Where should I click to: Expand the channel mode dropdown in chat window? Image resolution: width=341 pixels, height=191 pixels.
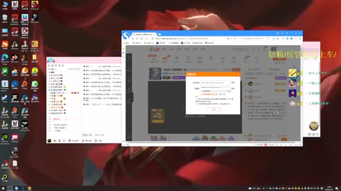tap(52, 69)
